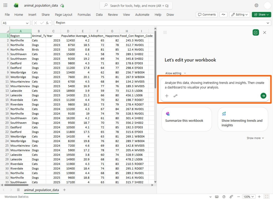Open the 100% zoom level dropdown
This screenshot has height=199, width=273.
(249, 197)
